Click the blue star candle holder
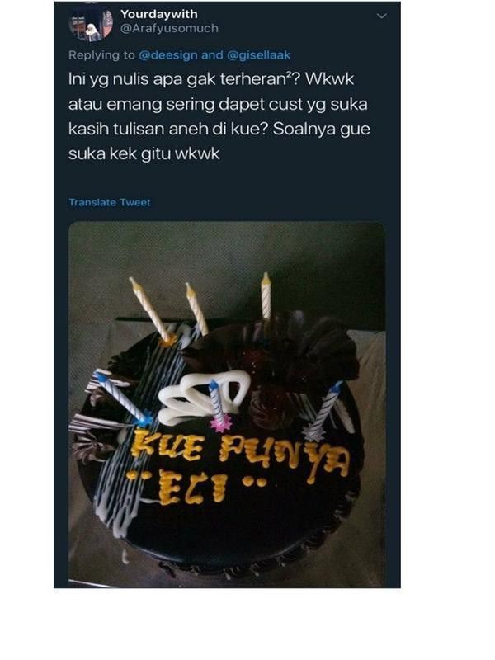This screenshot has width=495, height=660. 144,419
